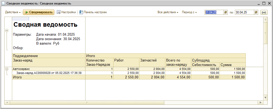Click horizontal scrollbar right arrow
273x109 pixels.
coord(261,102)
